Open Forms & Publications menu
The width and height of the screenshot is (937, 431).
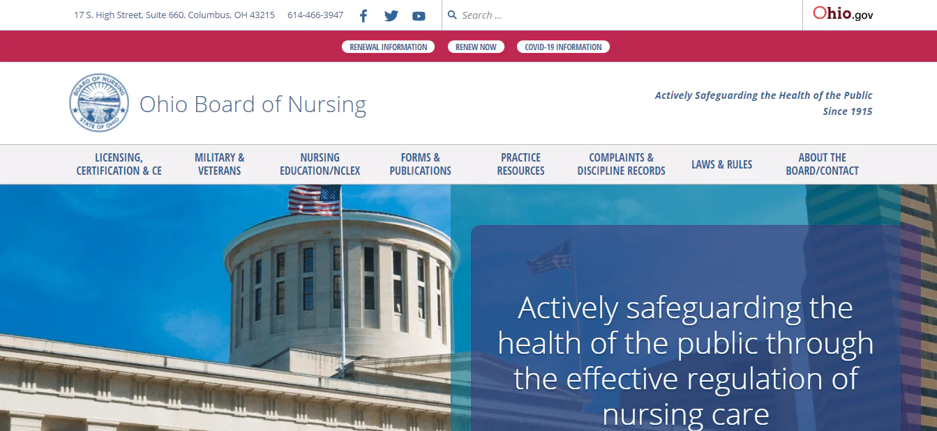pyautogui.click(x=421, y=164)
